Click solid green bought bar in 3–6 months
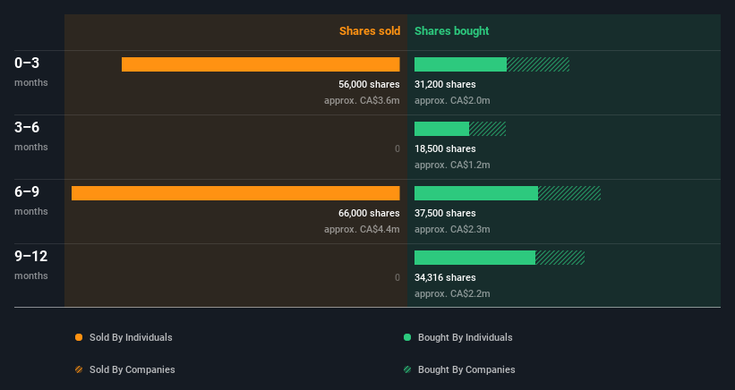The height and width of the screenshot is (390, 735). click(x=441, y=129)
